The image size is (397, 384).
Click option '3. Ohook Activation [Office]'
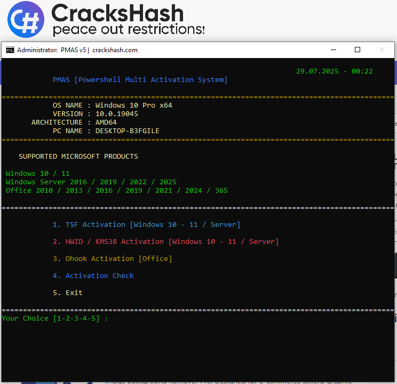[x=112, y=259]
